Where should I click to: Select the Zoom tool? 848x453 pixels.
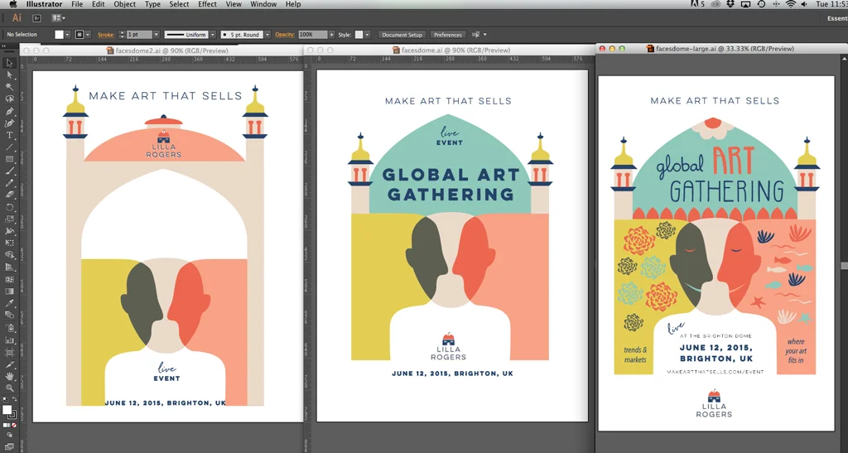click(x=9, y=388)
